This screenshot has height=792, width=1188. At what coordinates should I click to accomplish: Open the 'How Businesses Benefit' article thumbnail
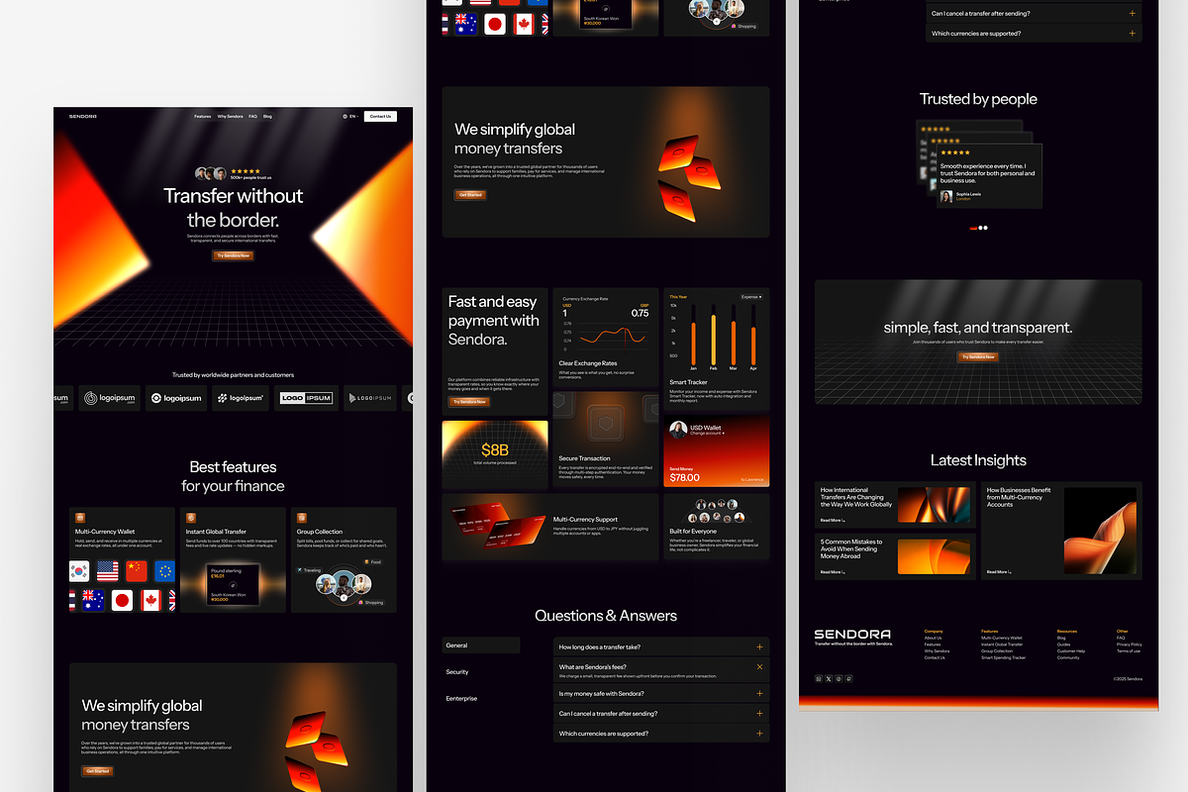1100,531
